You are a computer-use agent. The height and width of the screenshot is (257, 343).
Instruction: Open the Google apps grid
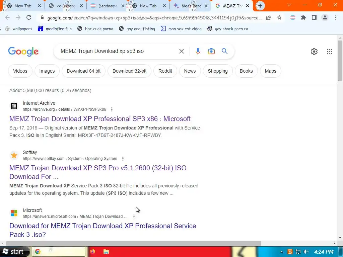pyautogui.click(x=330, y=51)
